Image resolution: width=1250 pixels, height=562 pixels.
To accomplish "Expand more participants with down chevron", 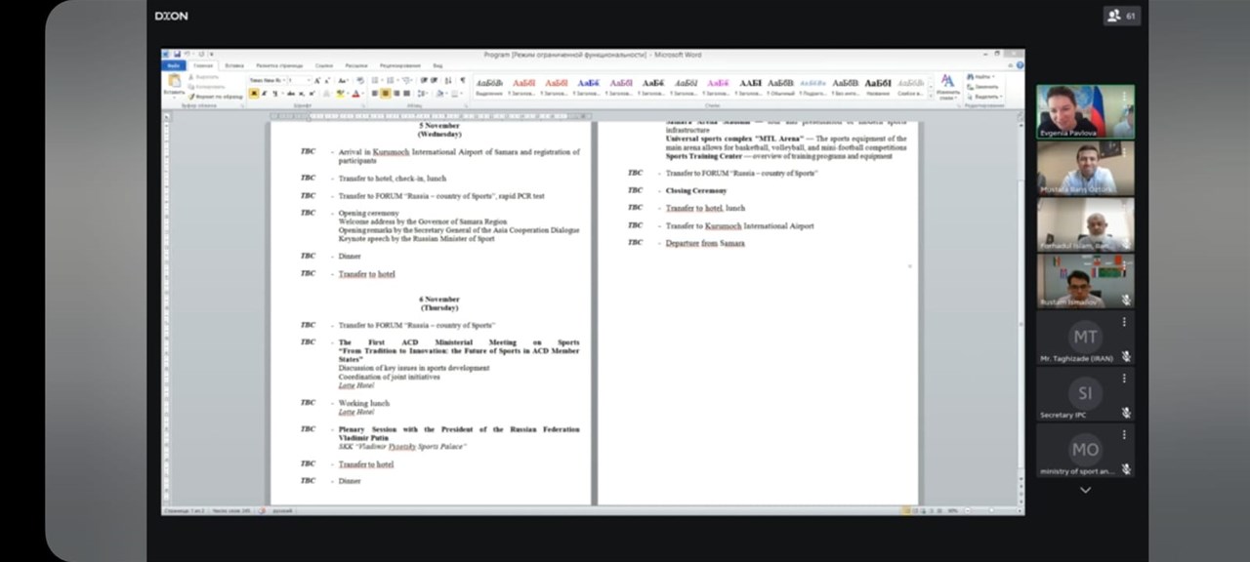I will (x=1085, y=491).
